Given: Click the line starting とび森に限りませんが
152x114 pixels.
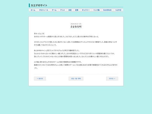Looking at the screenshot, I should 58,62.
